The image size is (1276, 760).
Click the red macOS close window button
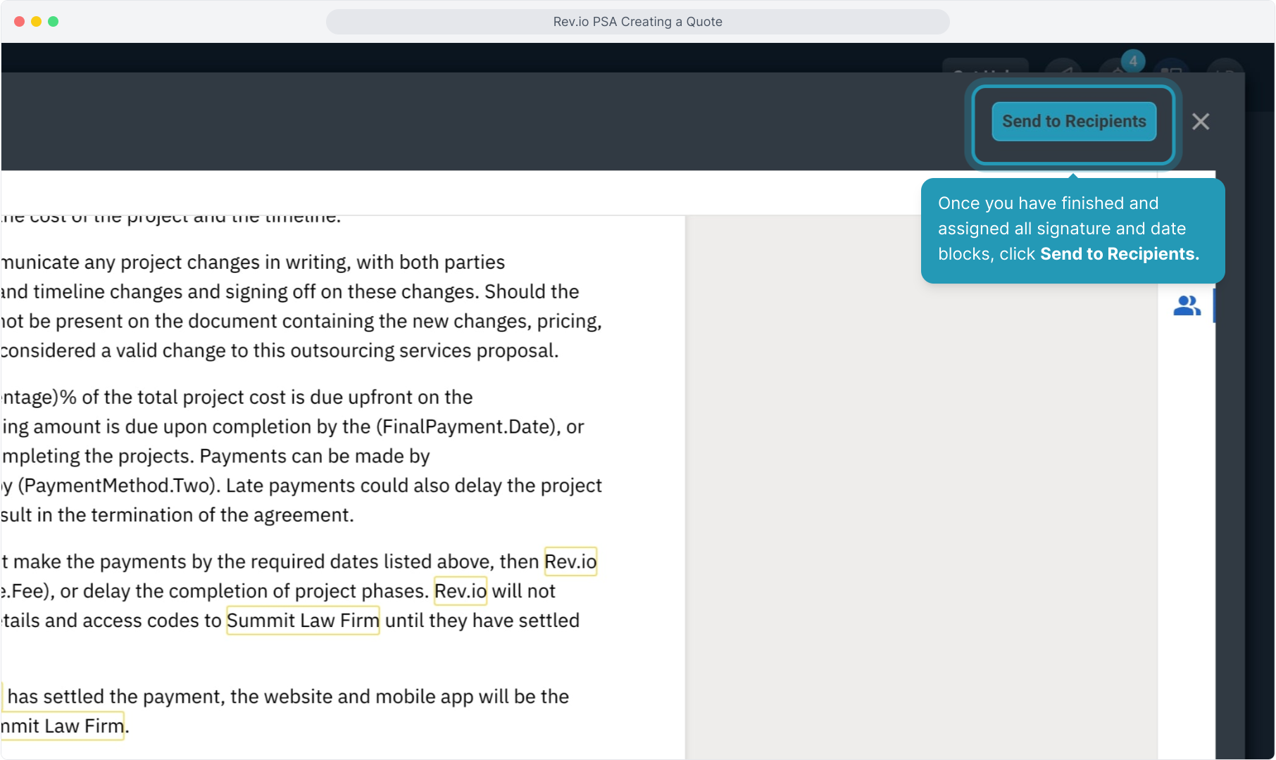pyautogui.click(x=20, y=22)
